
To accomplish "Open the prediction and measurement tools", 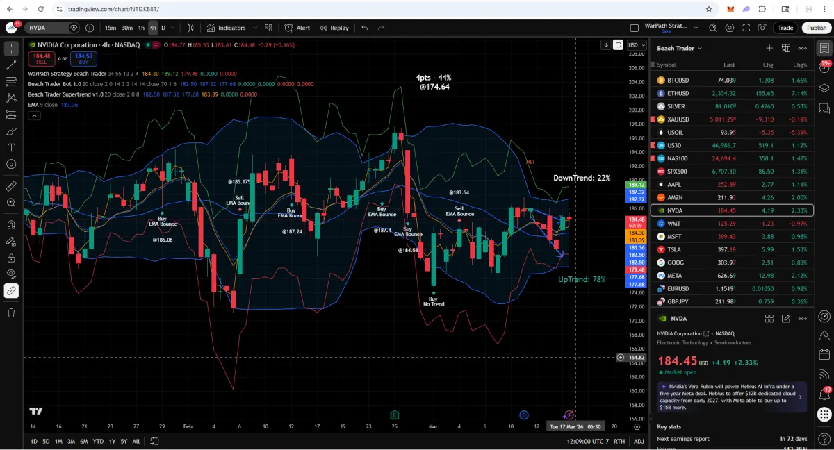I will pos(11,115).
